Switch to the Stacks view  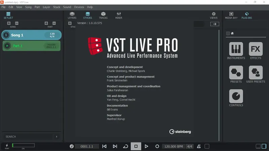tap(87, 15)
